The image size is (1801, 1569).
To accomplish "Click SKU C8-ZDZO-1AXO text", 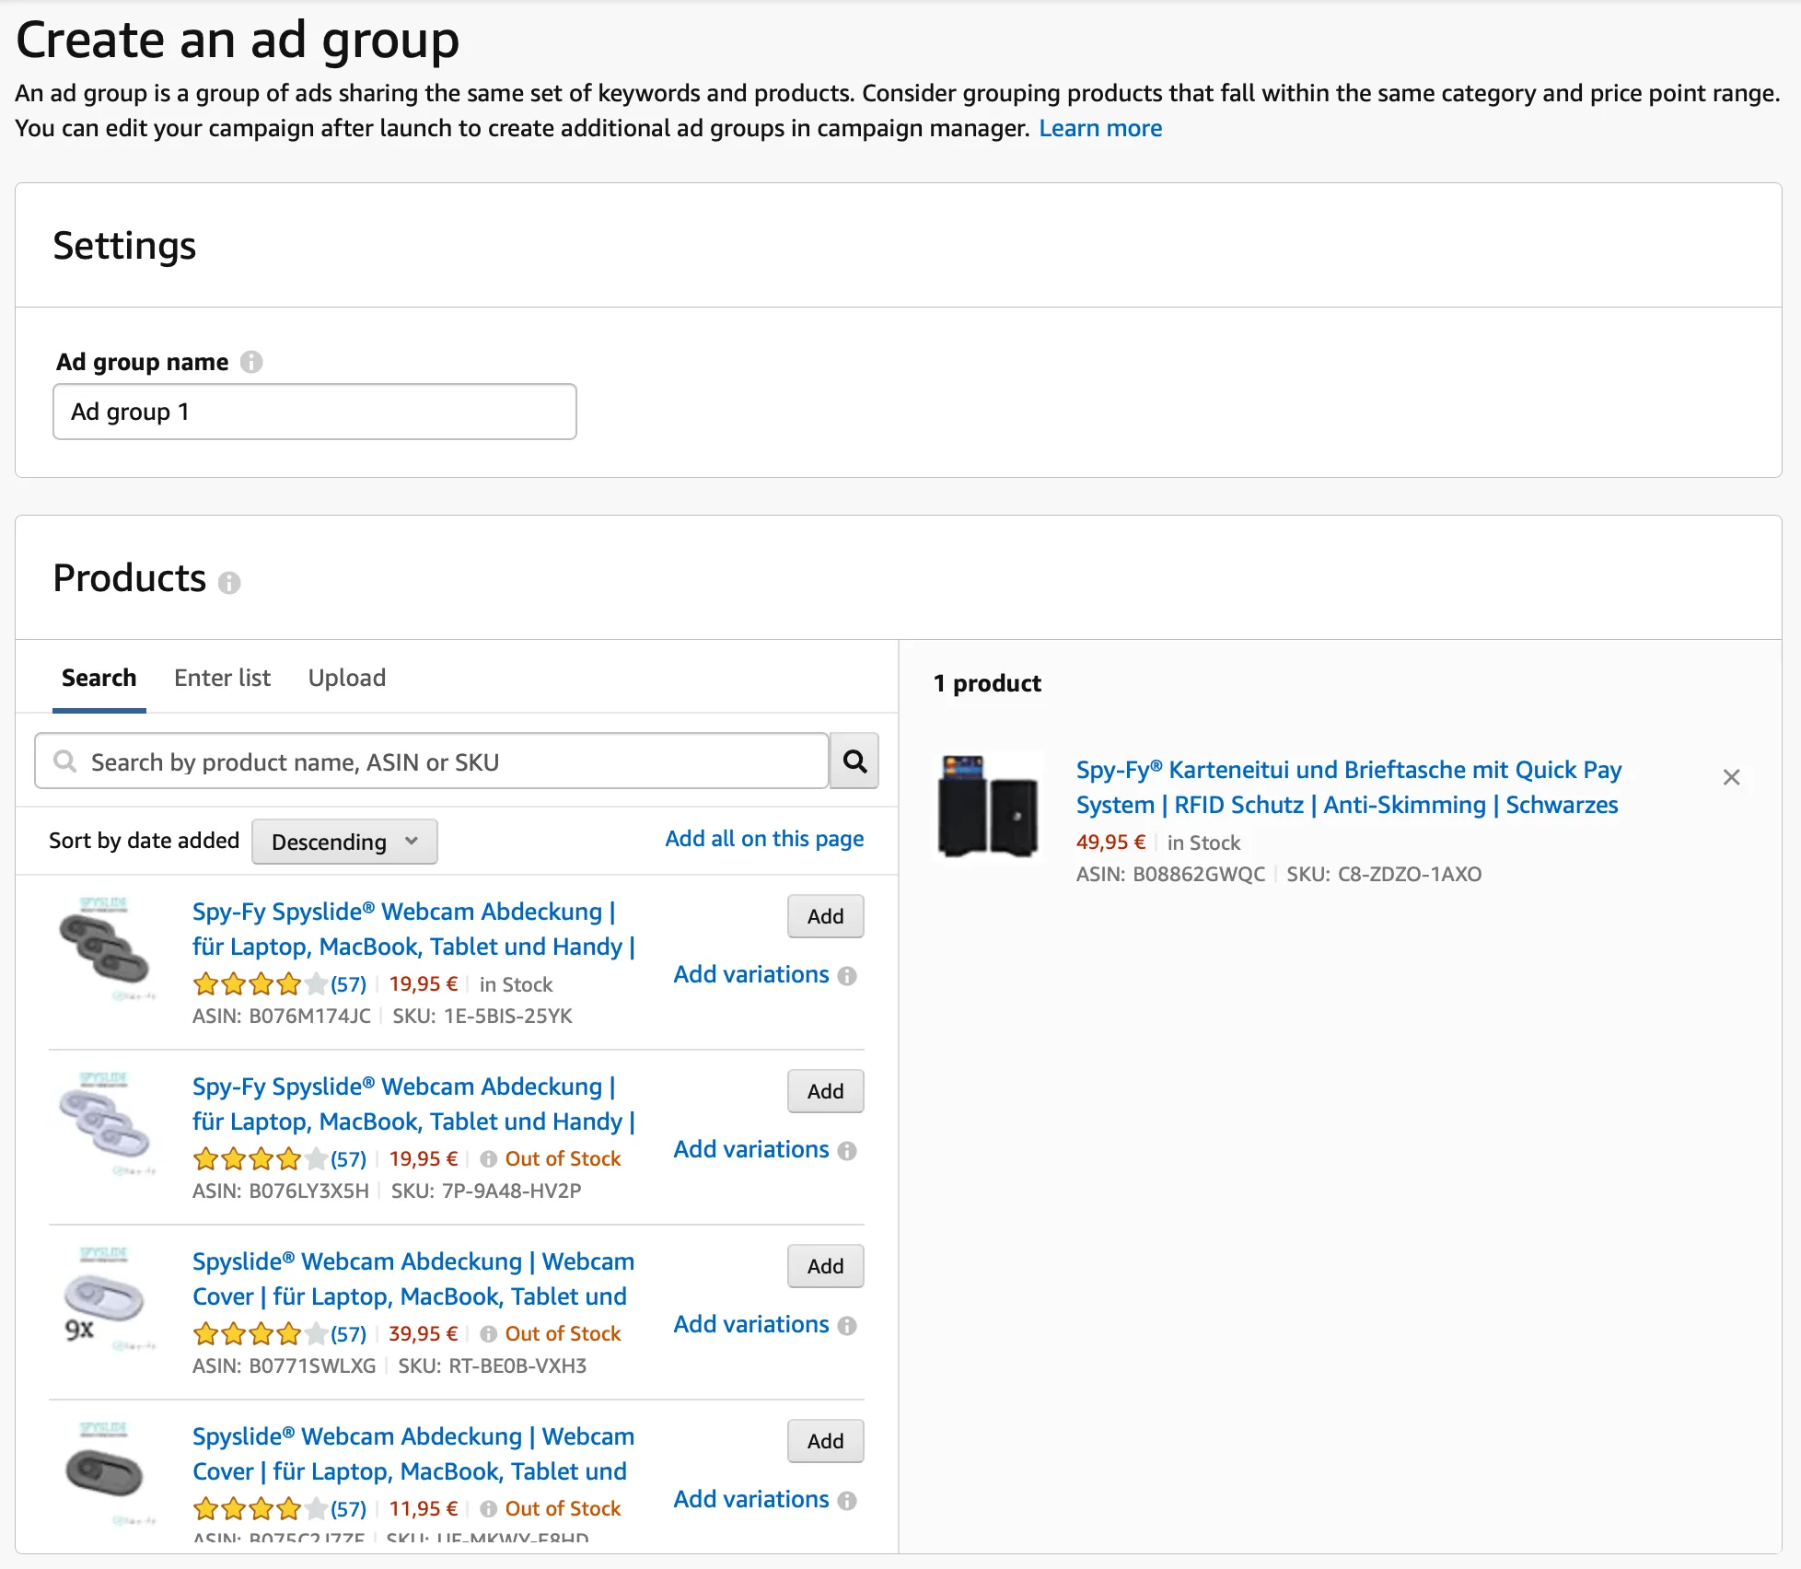I will pos(1384,874).
